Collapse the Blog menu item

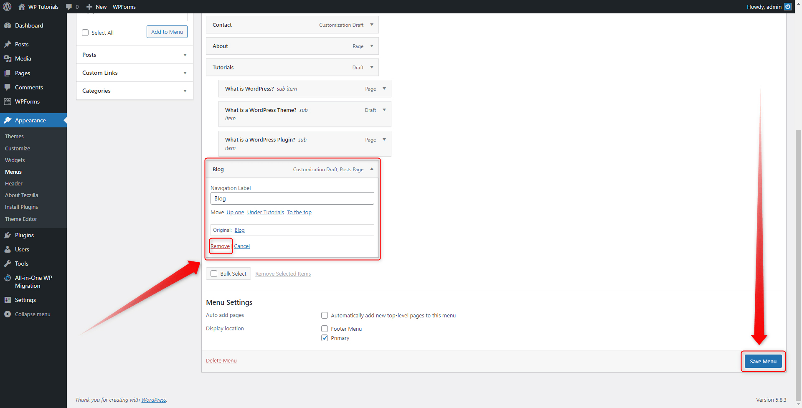click(x=372, y=169)
